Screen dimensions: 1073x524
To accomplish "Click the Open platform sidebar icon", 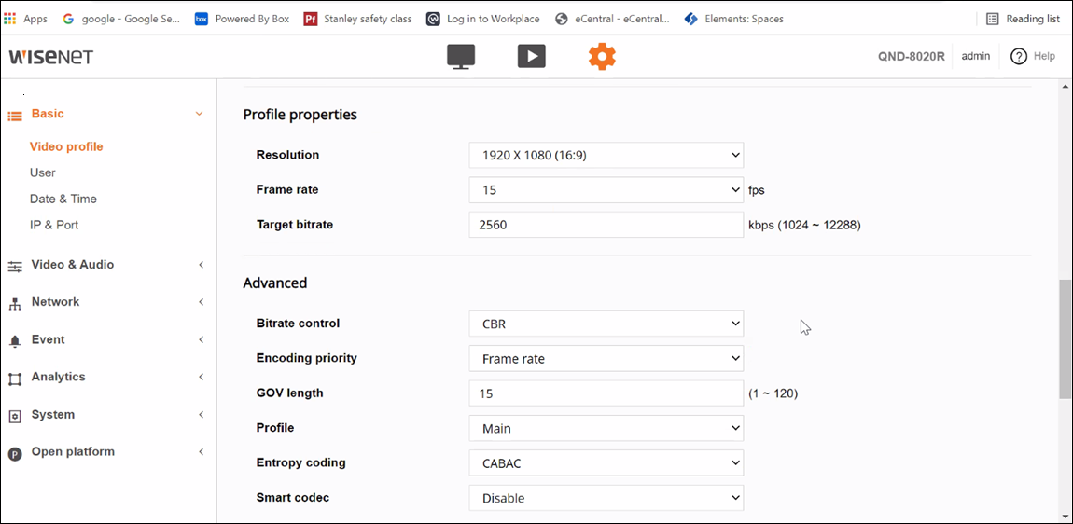I will [15, 453].
